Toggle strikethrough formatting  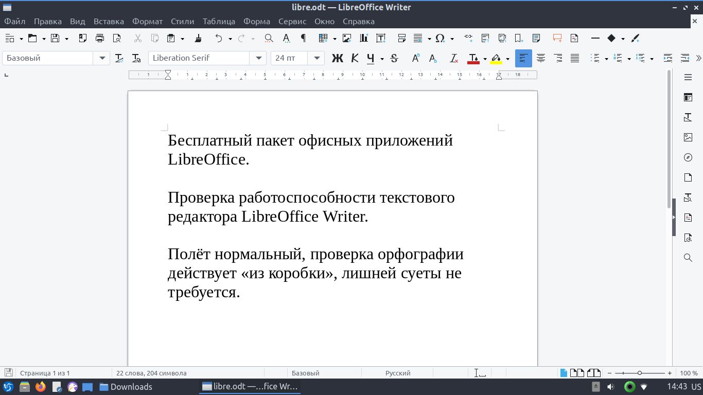tap(394, 58)
